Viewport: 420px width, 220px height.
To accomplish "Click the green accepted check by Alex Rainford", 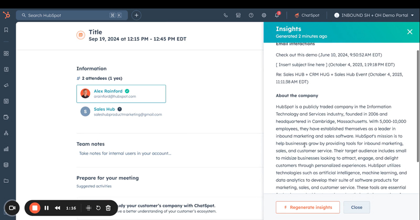I will (x=127, y=91).
